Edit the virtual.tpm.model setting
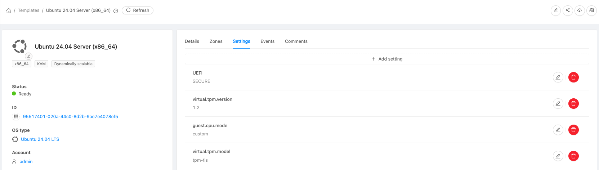The width and height of the screenshot is (599, 170). point(558,156)
